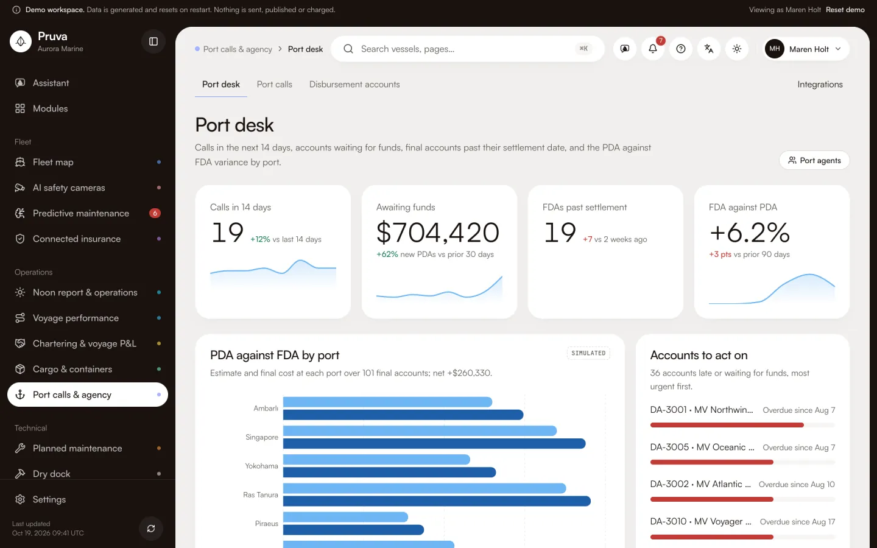Open Chartering & voyage P&L
The image size is (877, 548).
point(88,343)
